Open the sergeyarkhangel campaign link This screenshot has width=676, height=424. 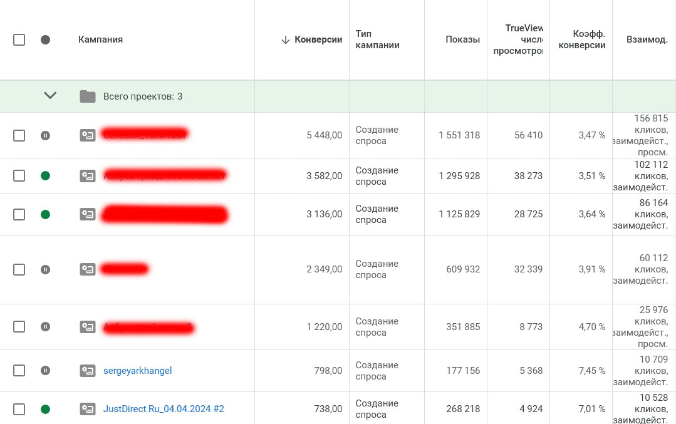[x=138, y=371]
